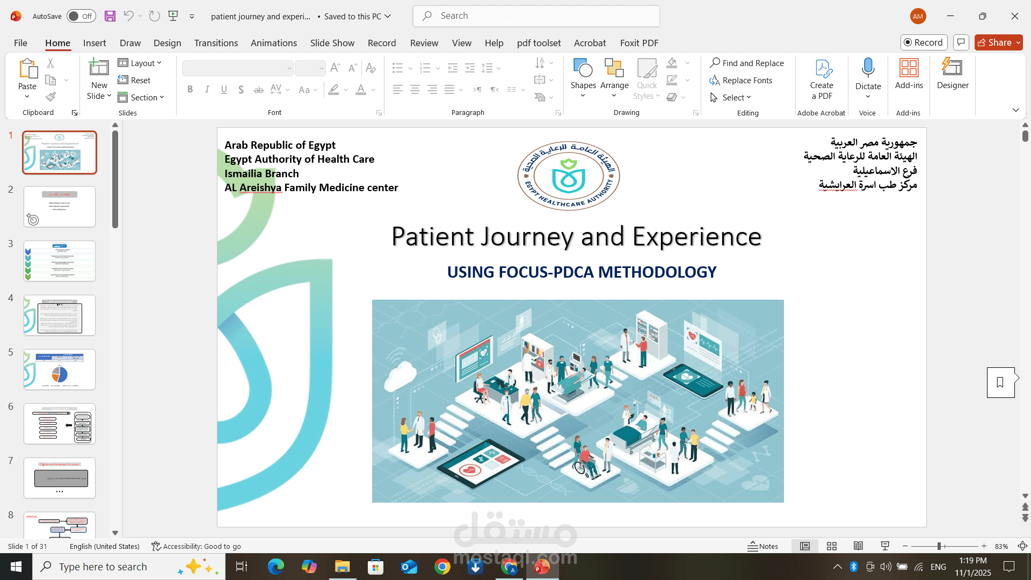
Task: Toggle text Shadow
Action: (x=241, y=90)
